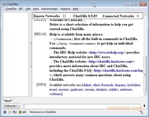Image resolution: width=149 pixels, height=117 pixels.
Task: Toggle multiline input with the up arrow
Action: 144,106
